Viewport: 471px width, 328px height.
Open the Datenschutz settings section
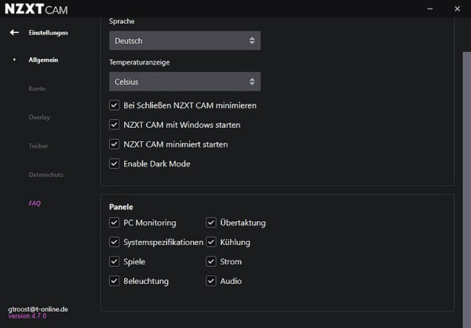(x=46, y=174)
